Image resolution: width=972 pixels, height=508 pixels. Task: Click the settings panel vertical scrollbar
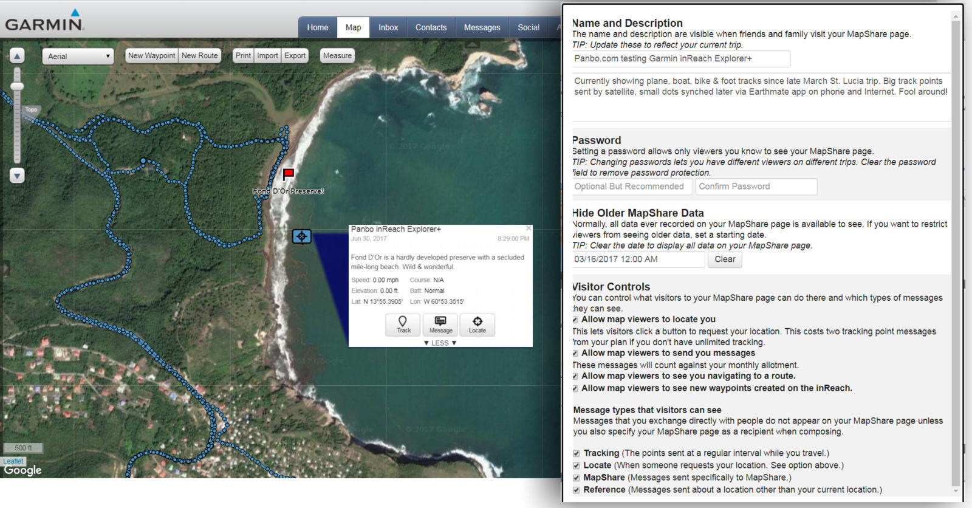click(956, 252)
